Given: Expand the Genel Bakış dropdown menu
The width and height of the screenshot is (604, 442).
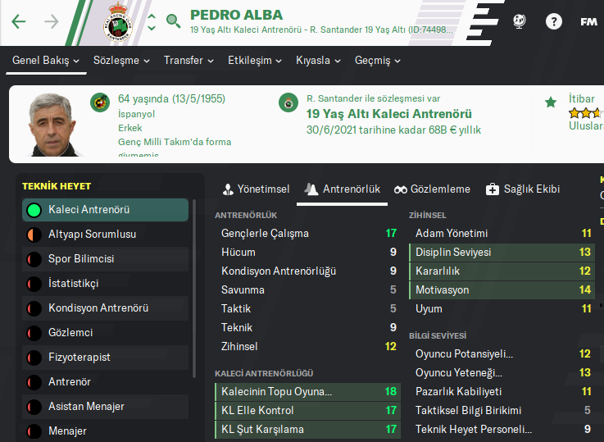Looking at the screenshot, I should pyautogui.click(x=46, y=61).
